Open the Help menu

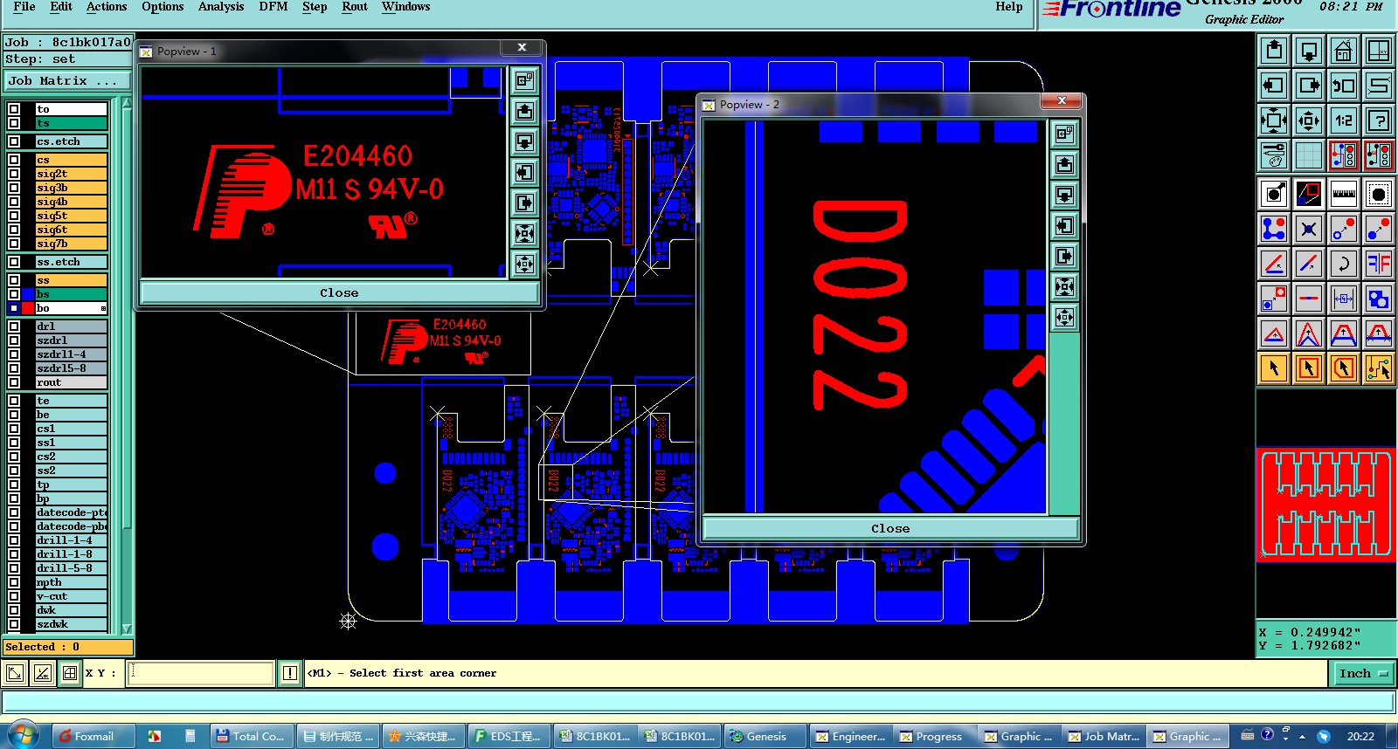point(1009,7)
